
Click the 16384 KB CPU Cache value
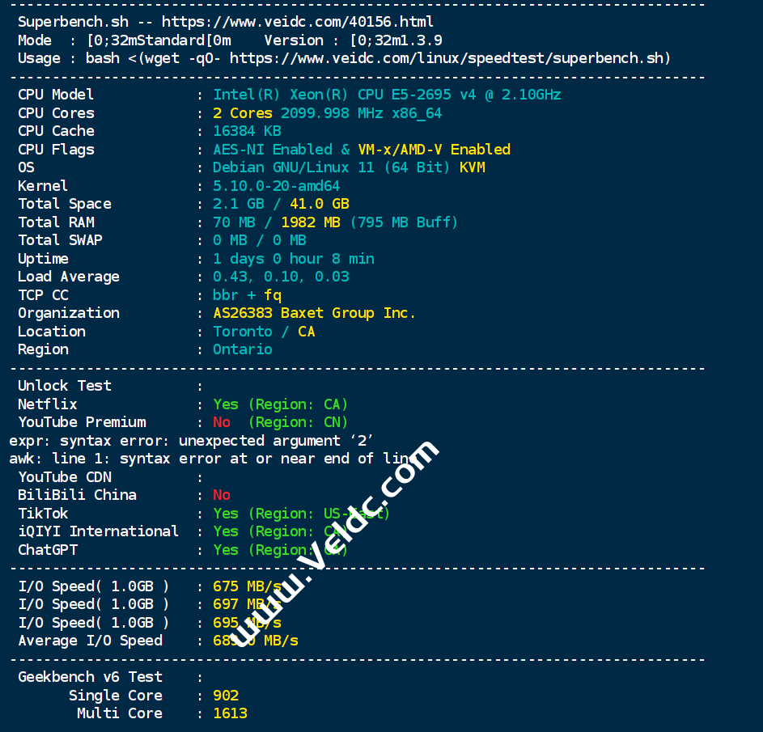pos(247,131)
